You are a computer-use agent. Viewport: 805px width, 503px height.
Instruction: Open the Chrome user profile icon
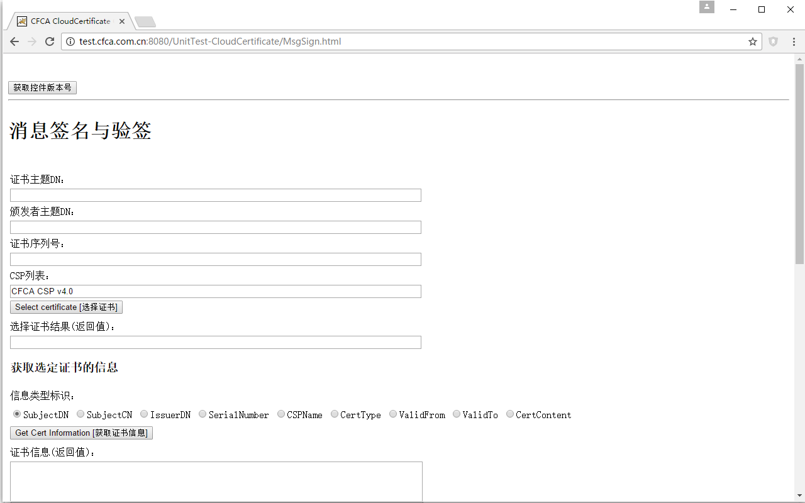click(707, 7)
